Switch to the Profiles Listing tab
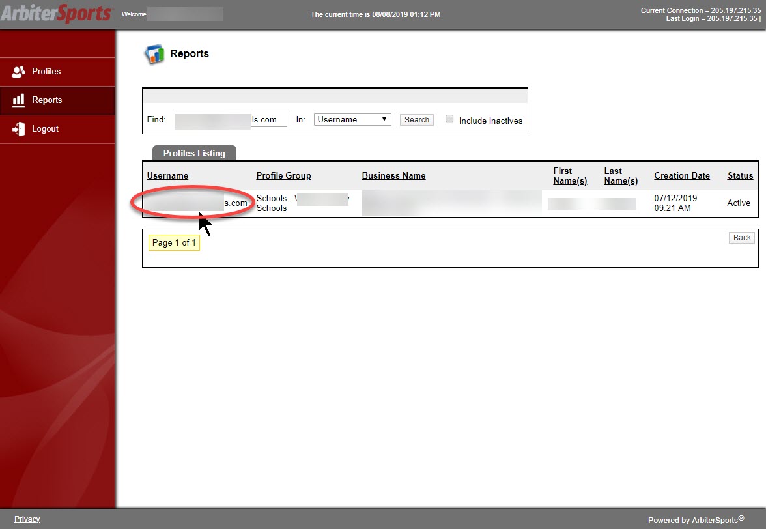The width and height of the screenshot is (766, 529). (x=194, y=153)
